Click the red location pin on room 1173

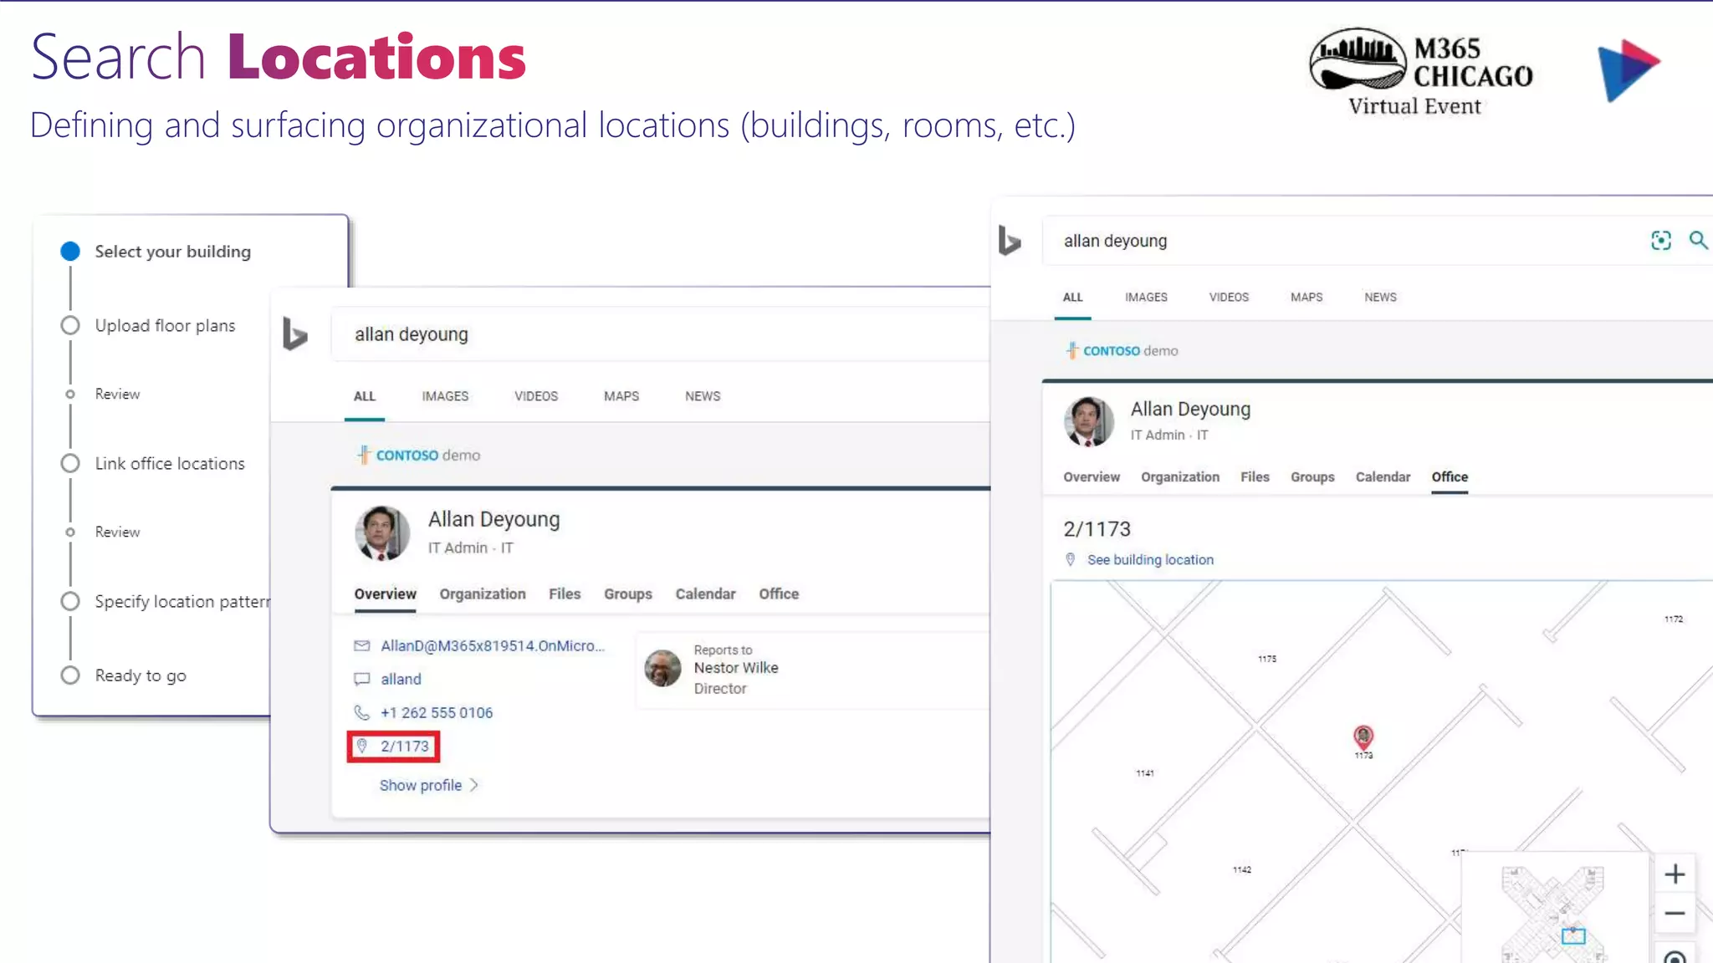click(1363, 736)
